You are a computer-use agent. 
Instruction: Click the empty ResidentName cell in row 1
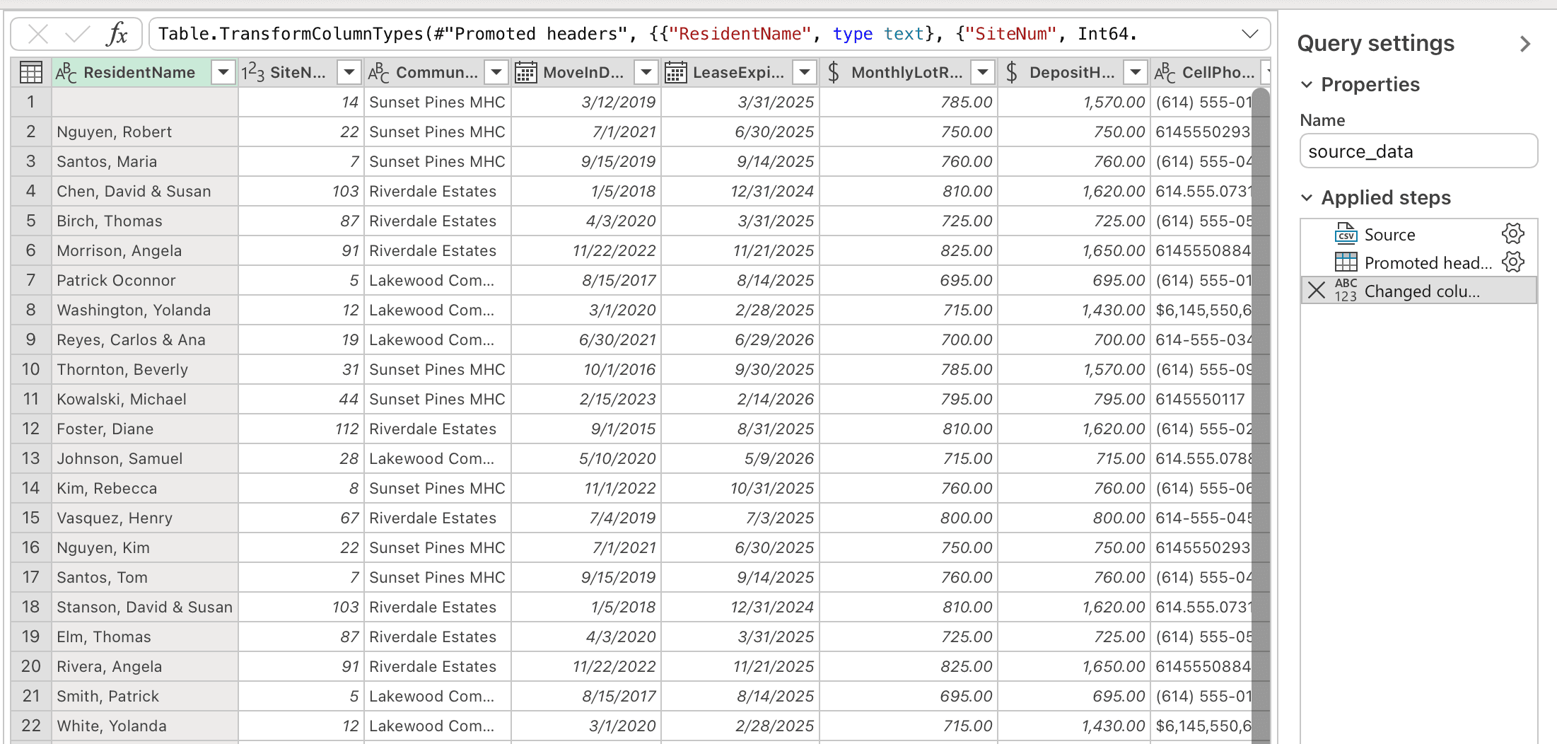coord(145,102)
